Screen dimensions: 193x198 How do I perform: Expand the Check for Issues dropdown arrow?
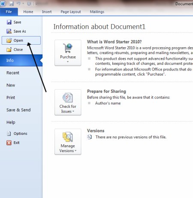(73, 111)
